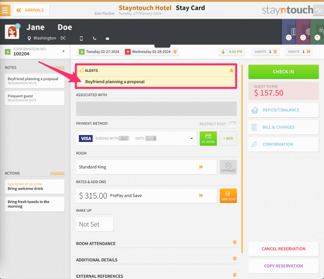Open Confirmation options
Viewport: 324px width, 279px height.
283,144
